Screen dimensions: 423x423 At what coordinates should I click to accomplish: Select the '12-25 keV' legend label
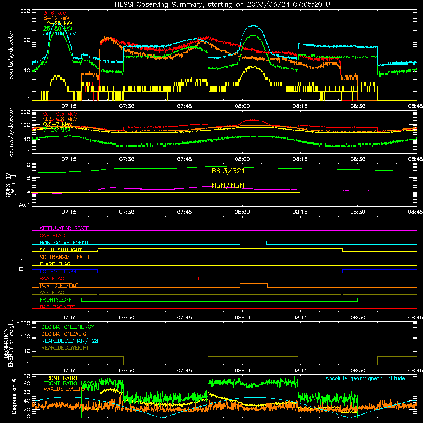pyautogui.click(x=58, y=23)
